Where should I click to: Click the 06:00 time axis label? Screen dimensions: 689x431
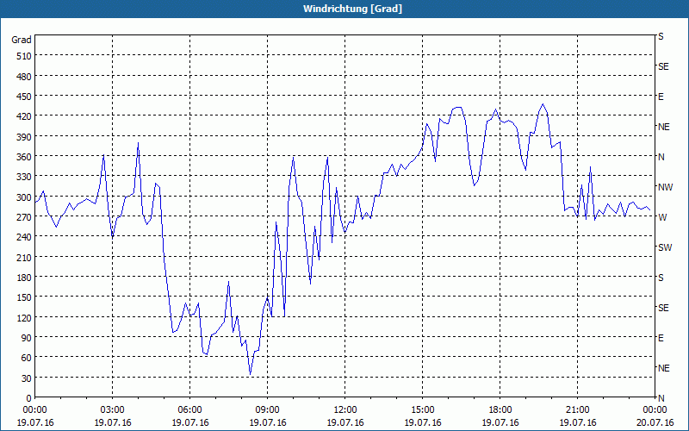click(x=189, y=410)
